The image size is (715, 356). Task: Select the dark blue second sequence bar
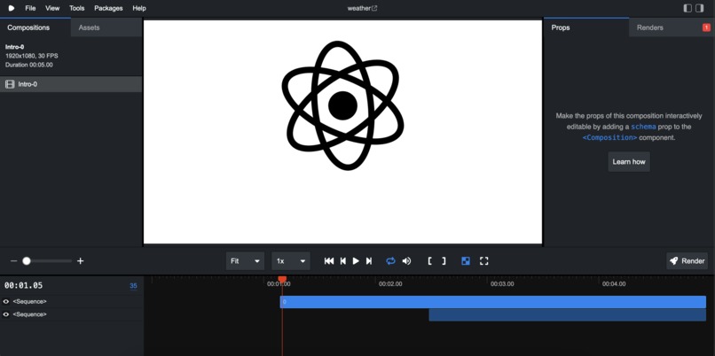point(567,315)
